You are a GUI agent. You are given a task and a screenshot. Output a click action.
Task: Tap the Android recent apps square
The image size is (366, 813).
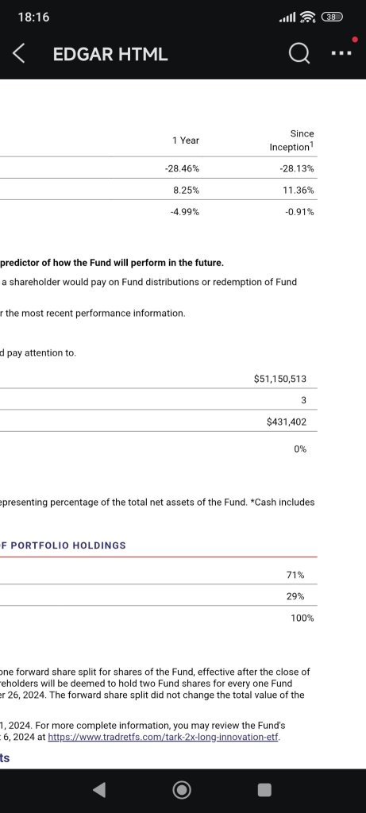[264, 790]
